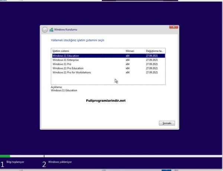Select Windows 11 Education from the list

[66, 56]
